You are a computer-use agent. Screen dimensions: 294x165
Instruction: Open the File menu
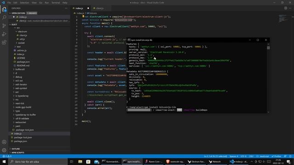[x=9, y=3]
